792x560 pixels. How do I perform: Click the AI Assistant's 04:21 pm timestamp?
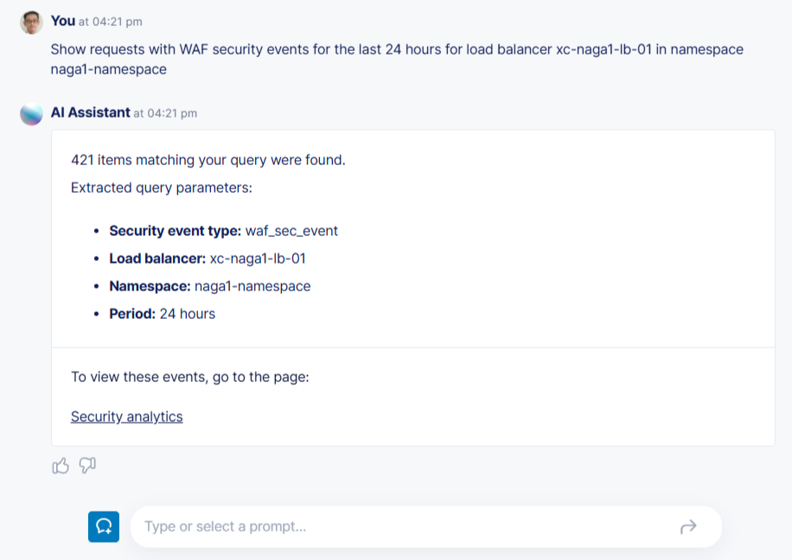point(165,113)
